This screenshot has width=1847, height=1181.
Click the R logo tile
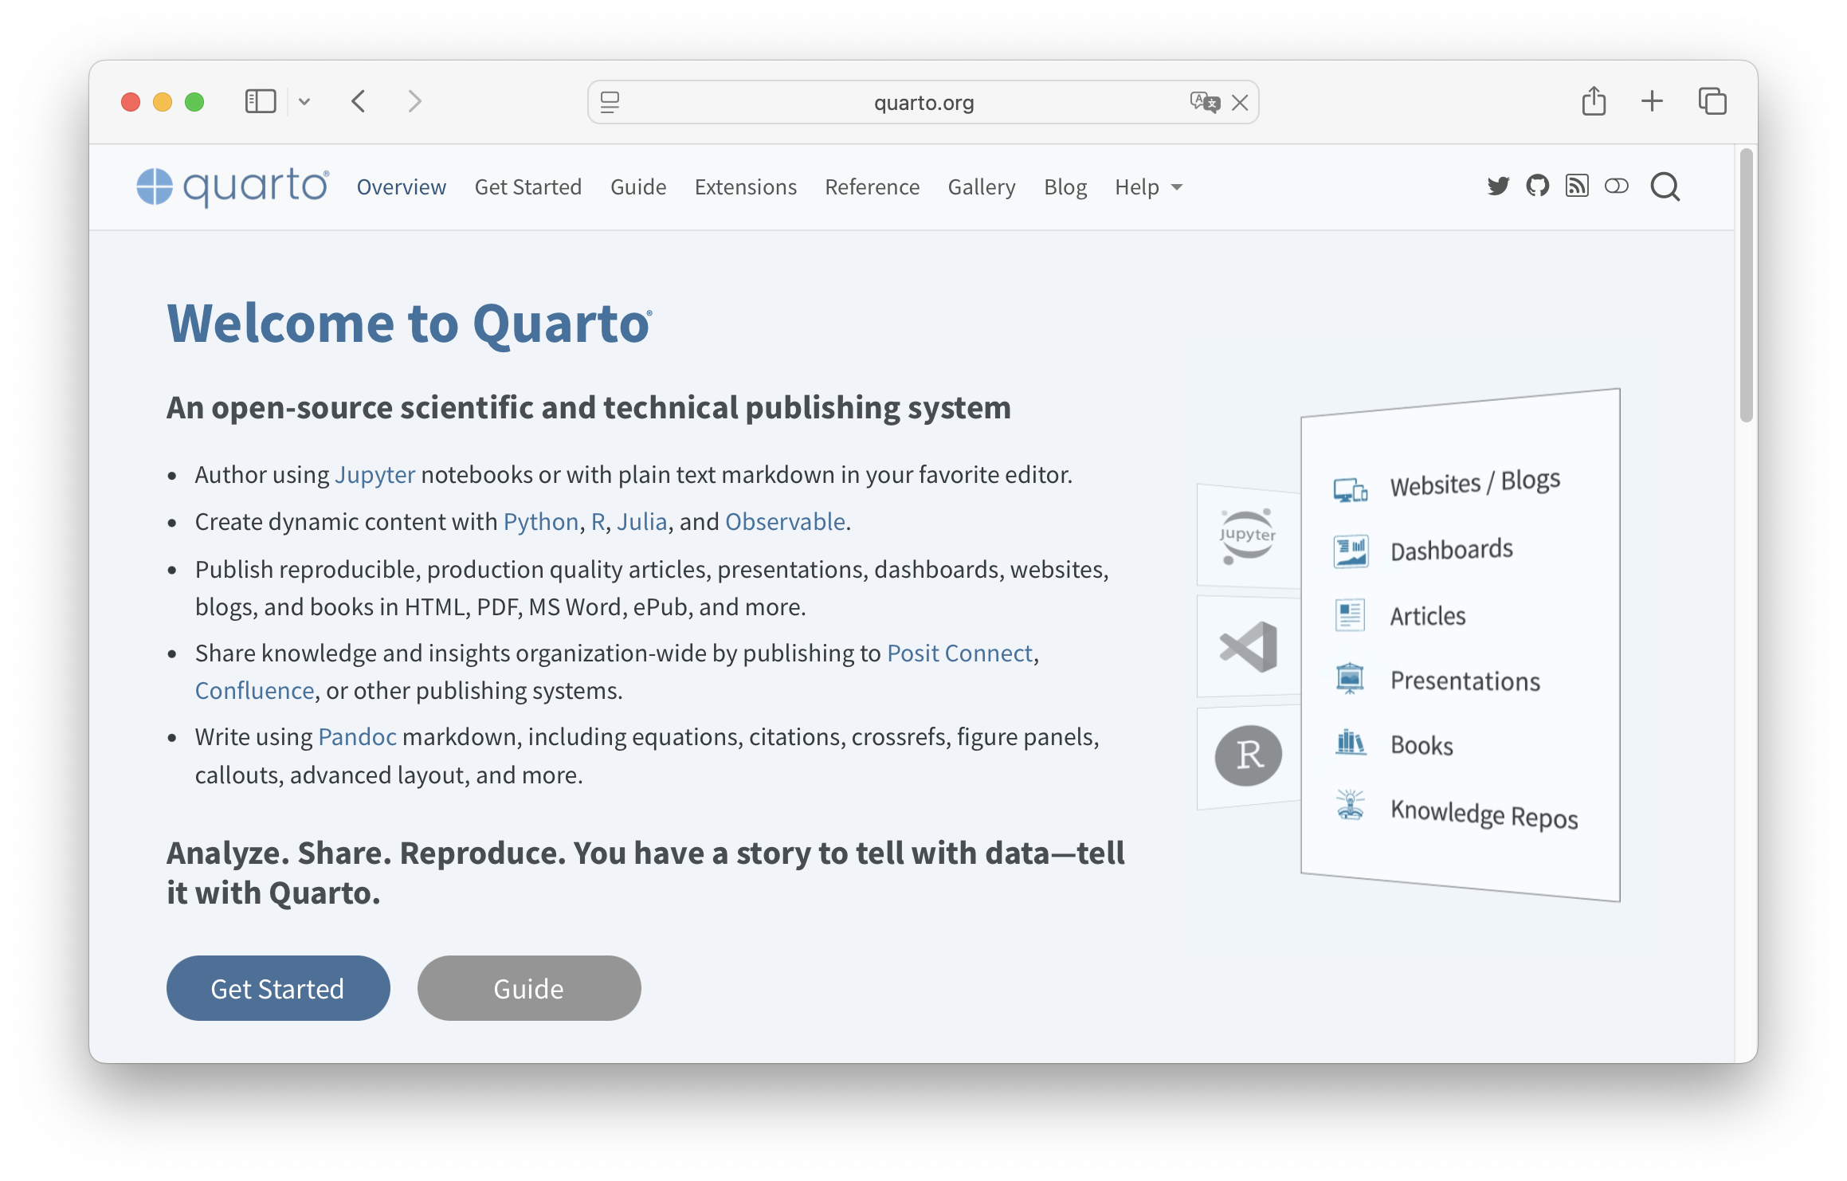1248,755
